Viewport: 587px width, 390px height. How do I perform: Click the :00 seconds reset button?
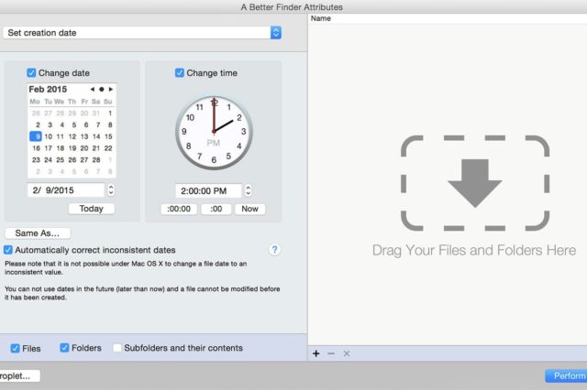pos(216,209)
